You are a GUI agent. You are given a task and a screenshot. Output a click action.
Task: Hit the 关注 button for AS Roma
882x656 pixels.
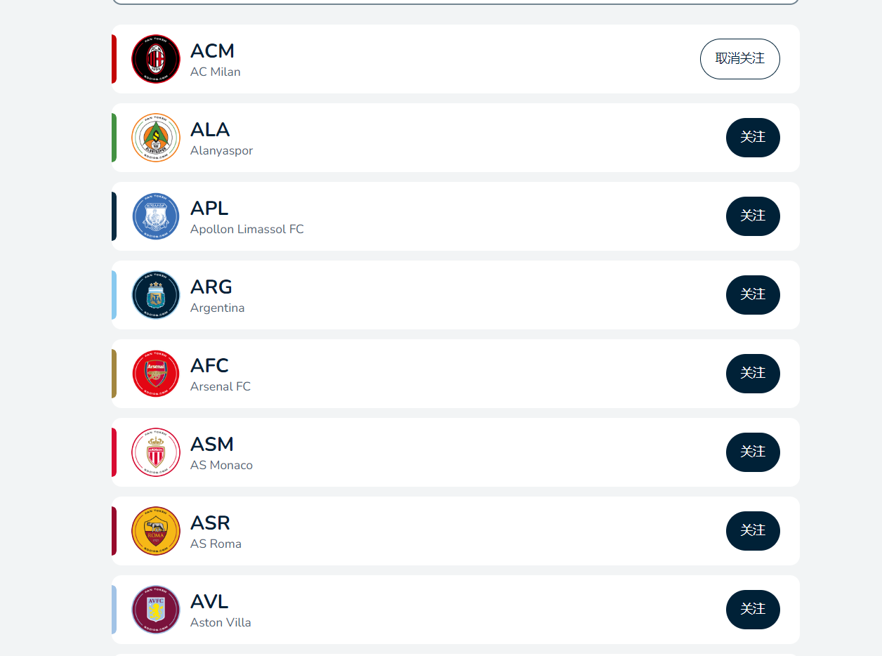(752, 531)
